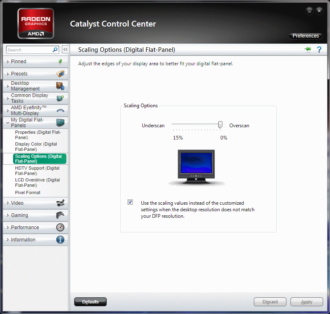Image resolution: width=330 pixels, height=314 pixels.
Task: Click the Performance gauge icon
Action: 60,228
